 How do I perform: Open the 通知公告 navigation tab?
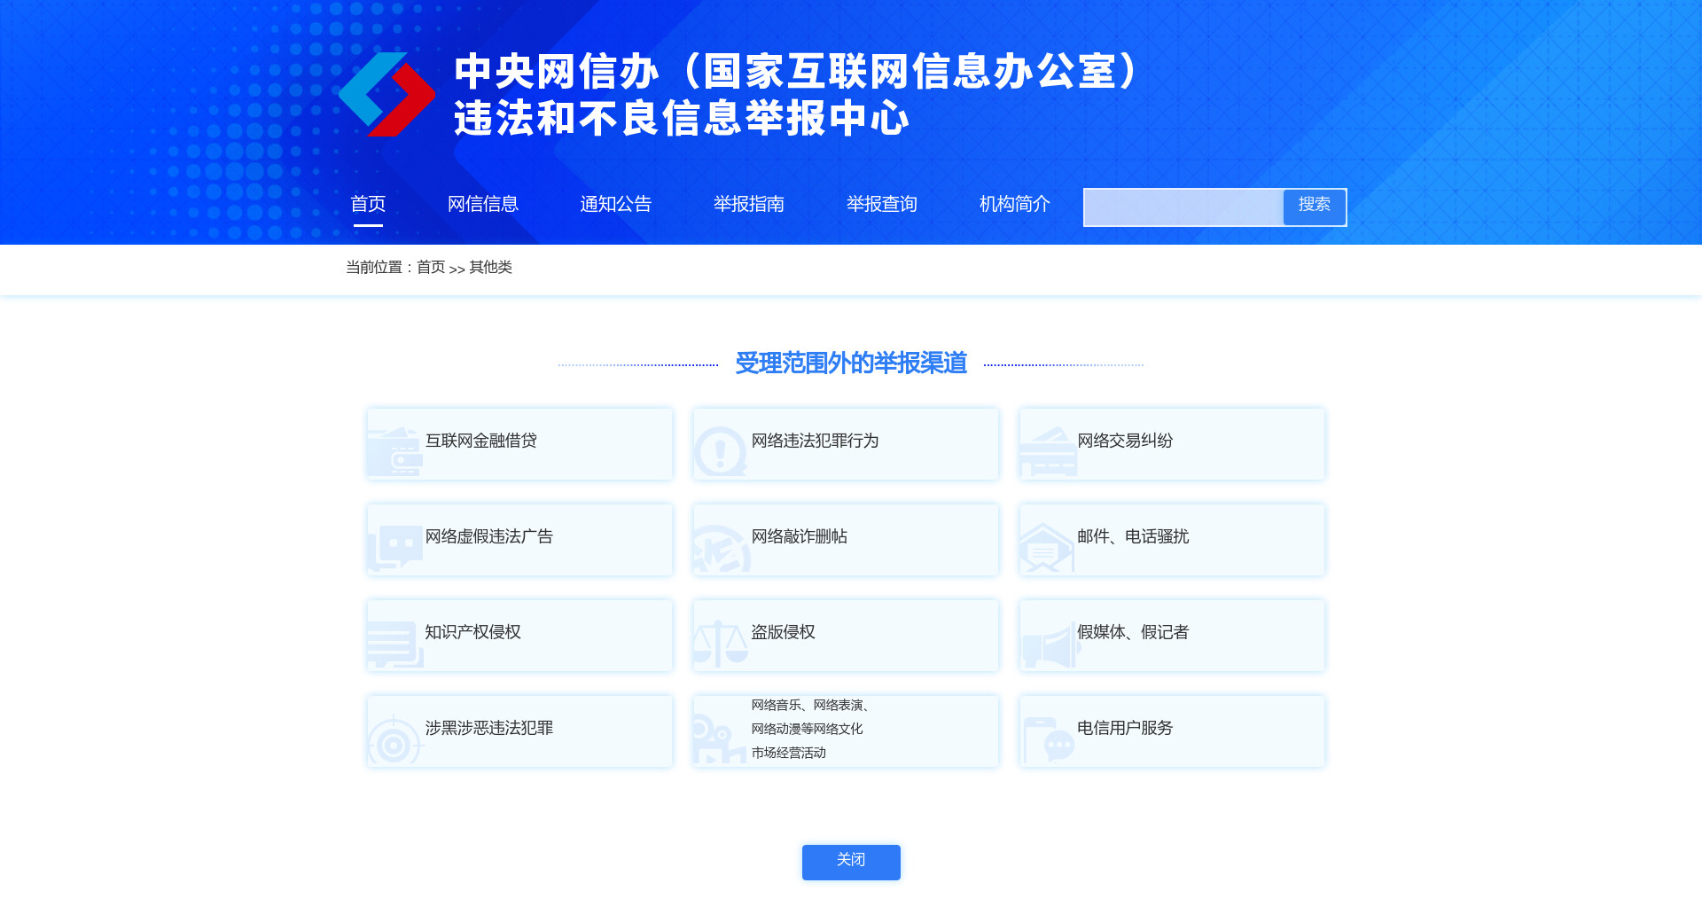click(x=616, y=204)
